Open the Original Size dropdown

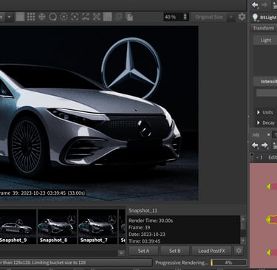209,17
